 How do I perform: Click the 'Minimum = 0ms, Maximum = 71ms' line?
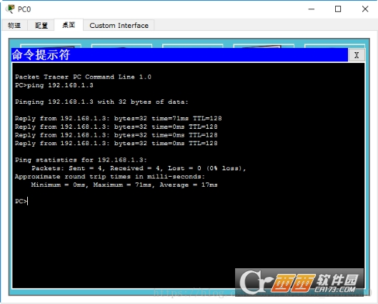124,185
